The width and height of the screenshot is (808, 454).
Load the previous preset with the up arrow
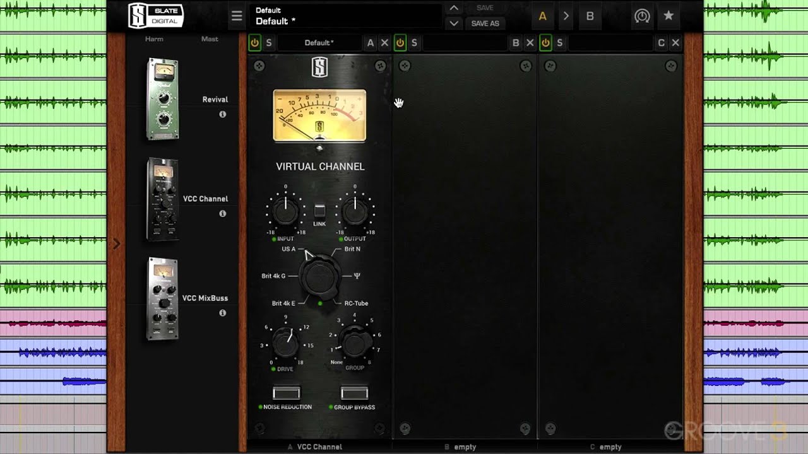click(453, 8)
